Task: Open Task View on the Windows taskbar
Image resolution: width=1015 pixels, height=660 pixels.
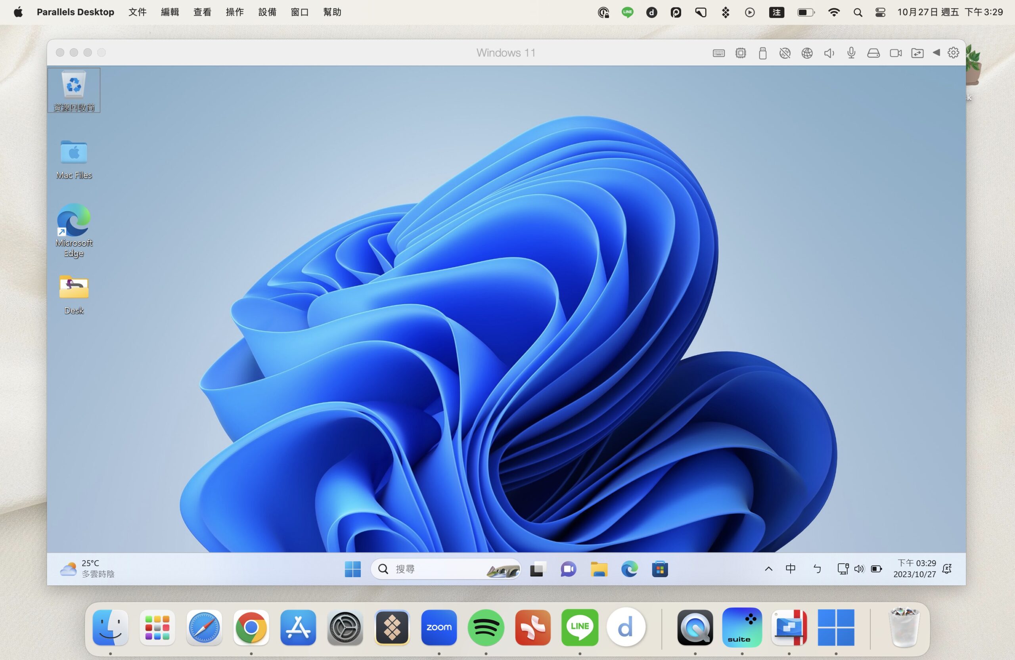Action: [x=538, y=569]
